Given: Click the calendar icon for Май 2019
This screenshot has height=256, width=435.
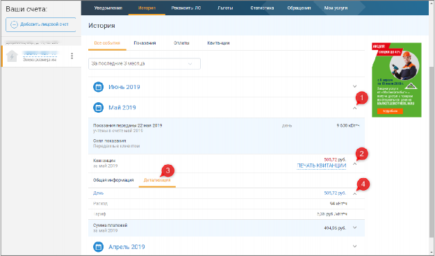Looking at the screenshot, I should (x=98, y=107).
